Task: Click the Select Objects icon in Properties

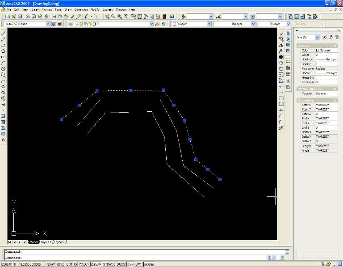Action: point(330,37)
